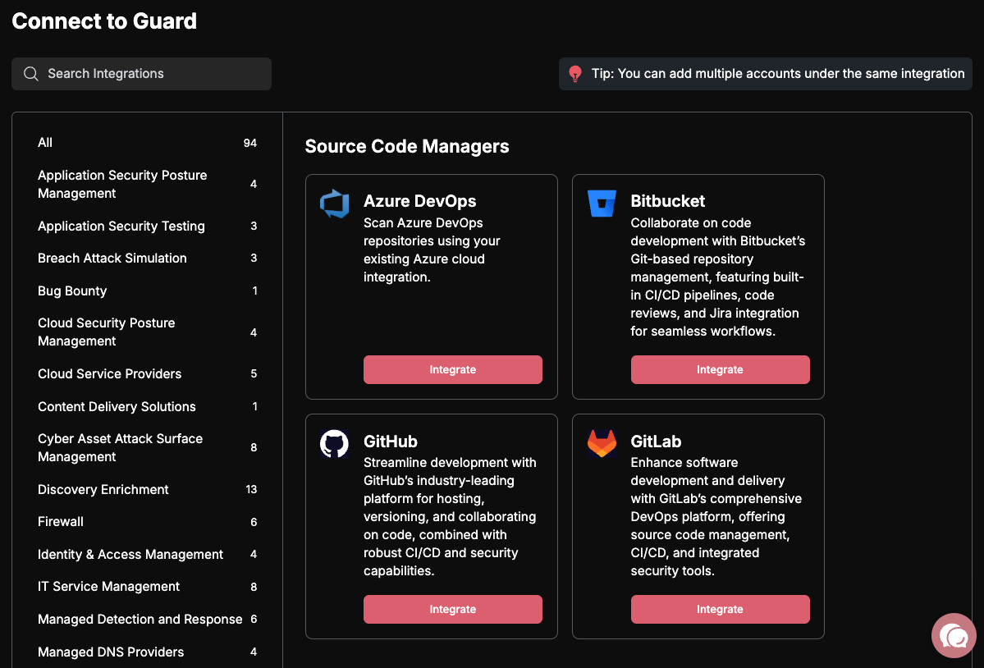Select IT Service Management category
Image resolution: width=984 pixels, height=668 pixels.
(x=147, y=587)
